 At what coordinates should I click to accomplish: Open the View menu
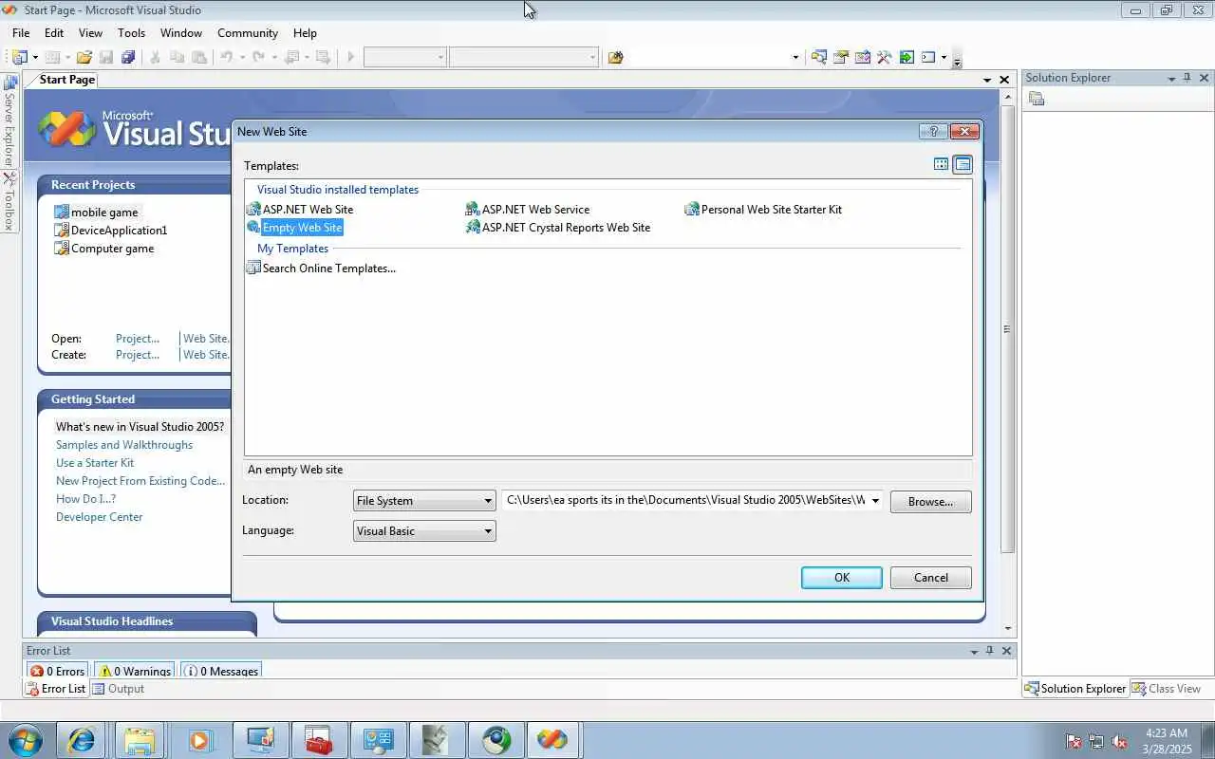[x=90, y=32]
